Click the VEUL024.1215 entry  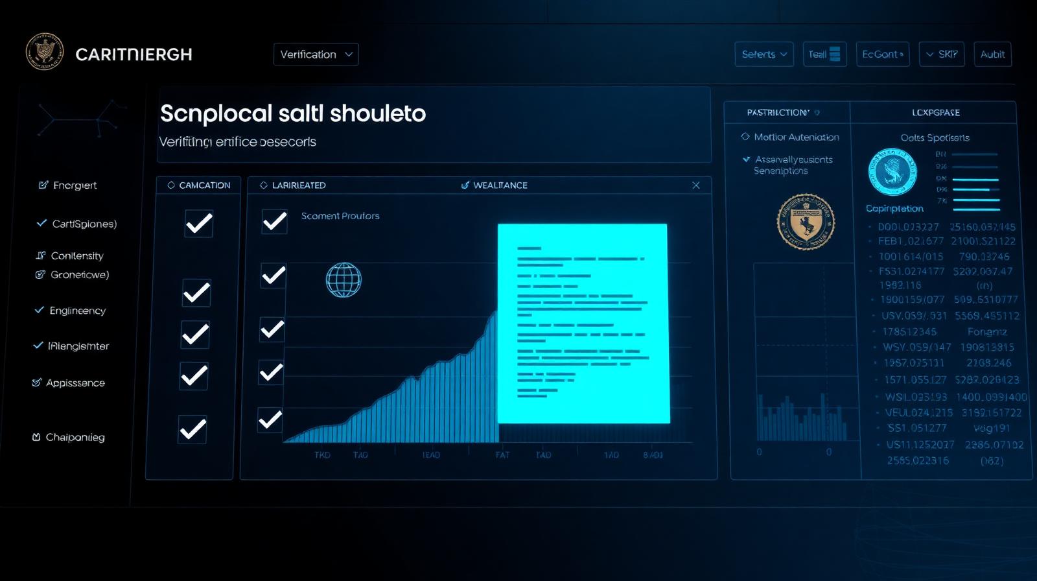[918, 412]
